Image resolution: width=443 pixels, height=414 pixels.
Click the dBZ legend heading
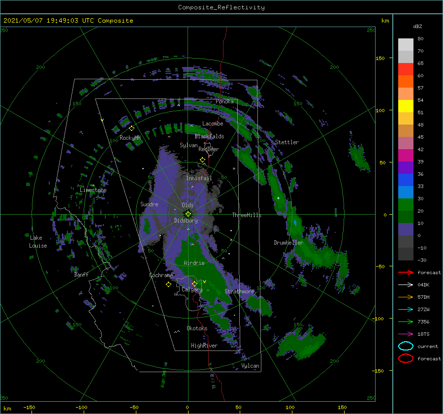(417, 27)
